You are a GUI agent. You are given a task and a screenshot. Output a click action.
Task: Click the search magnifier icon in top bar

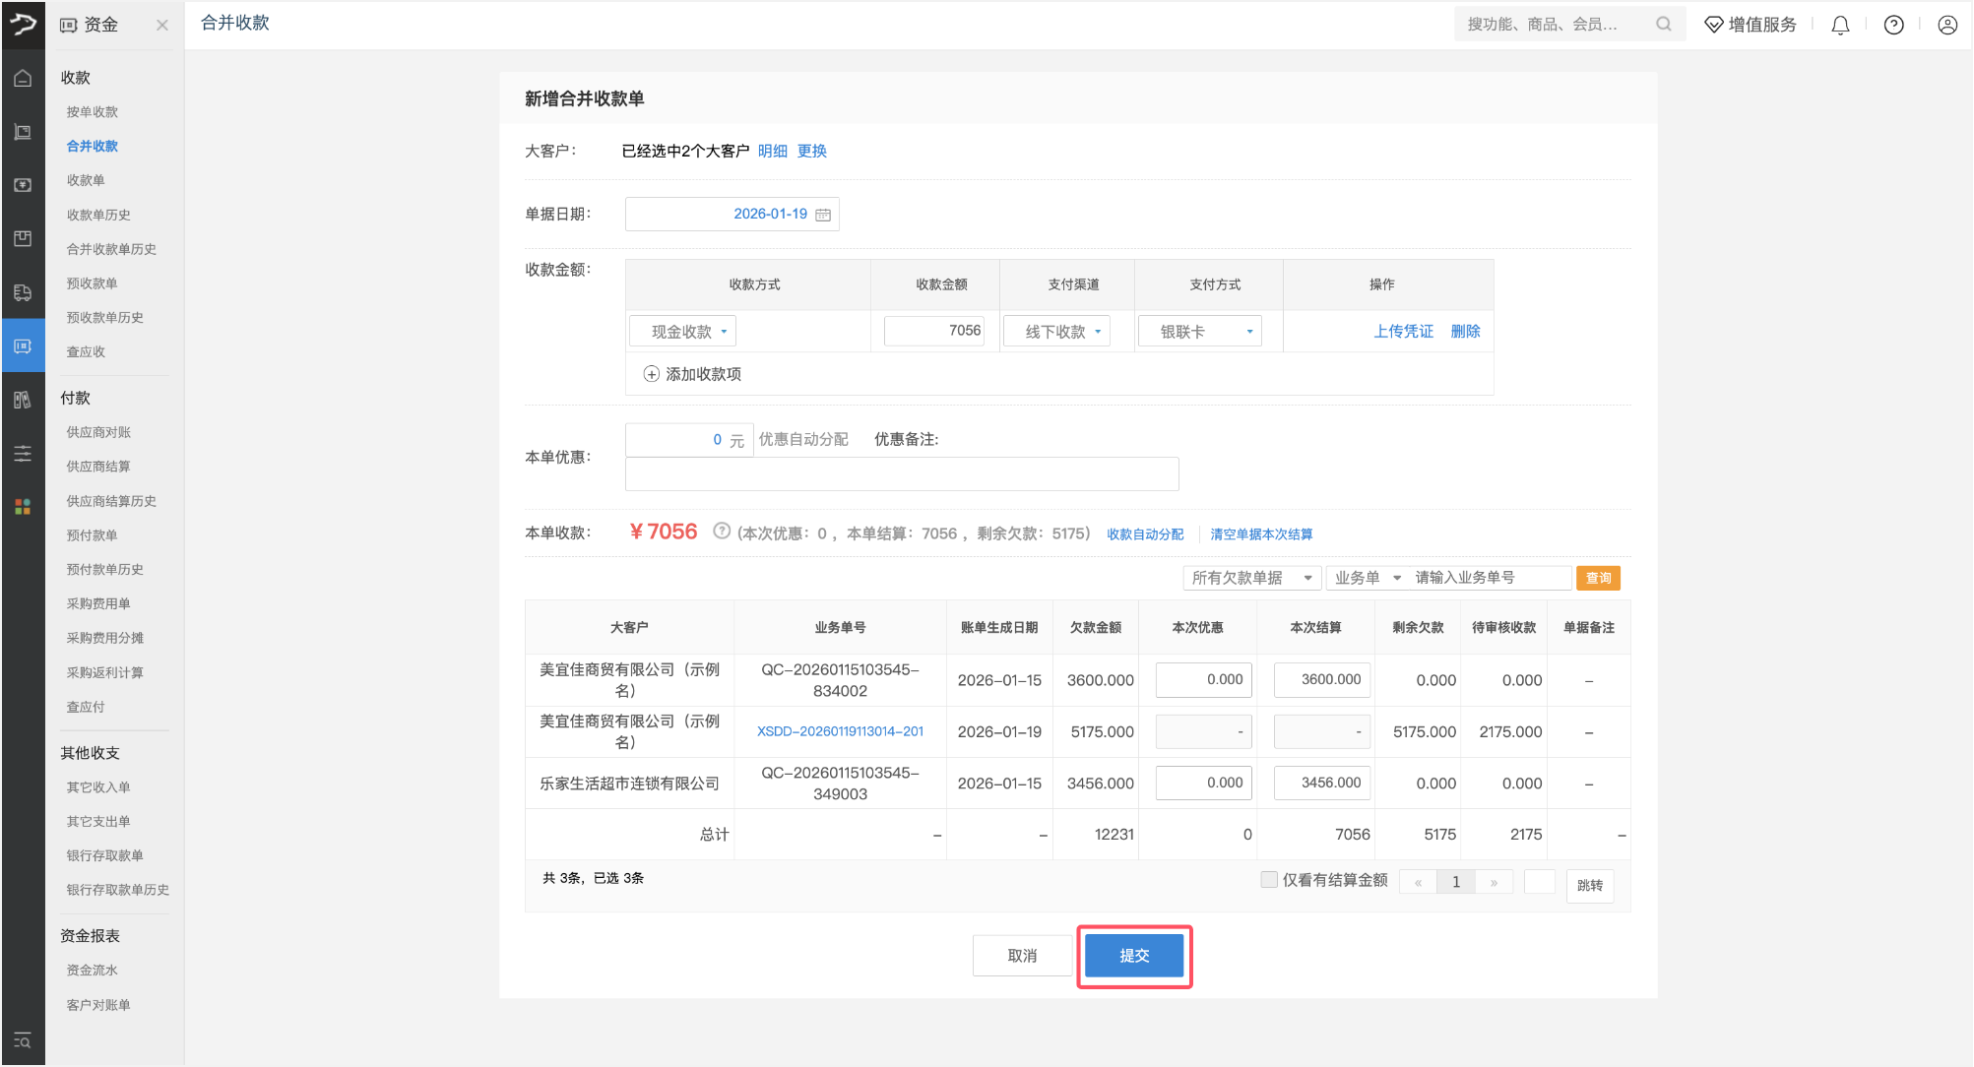click(1663, 25)
